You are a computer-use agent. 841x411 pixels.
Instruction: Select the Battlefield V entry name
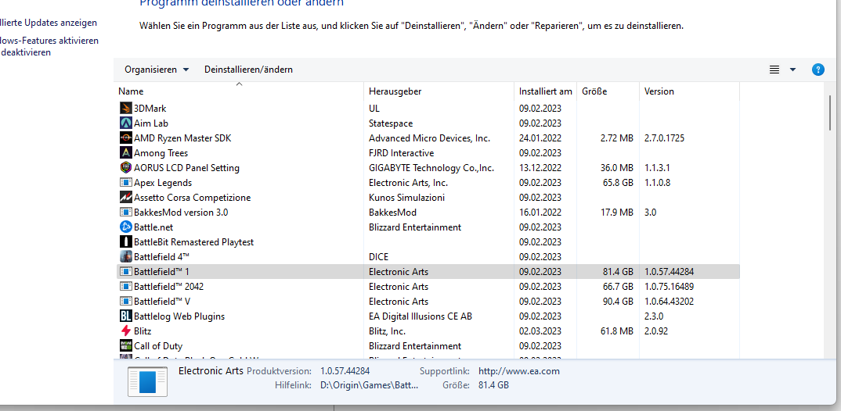tap(162, 302)
